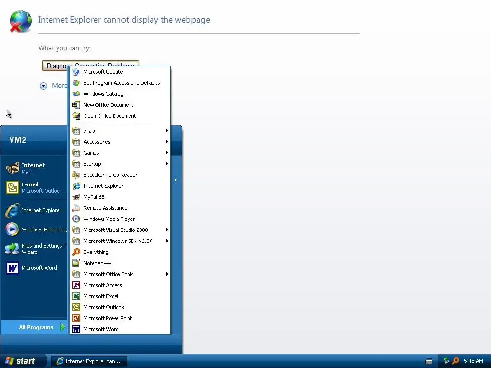
Task: Click the Open Office Document icon
Action: pyautogui.click(x=76, y=116)
